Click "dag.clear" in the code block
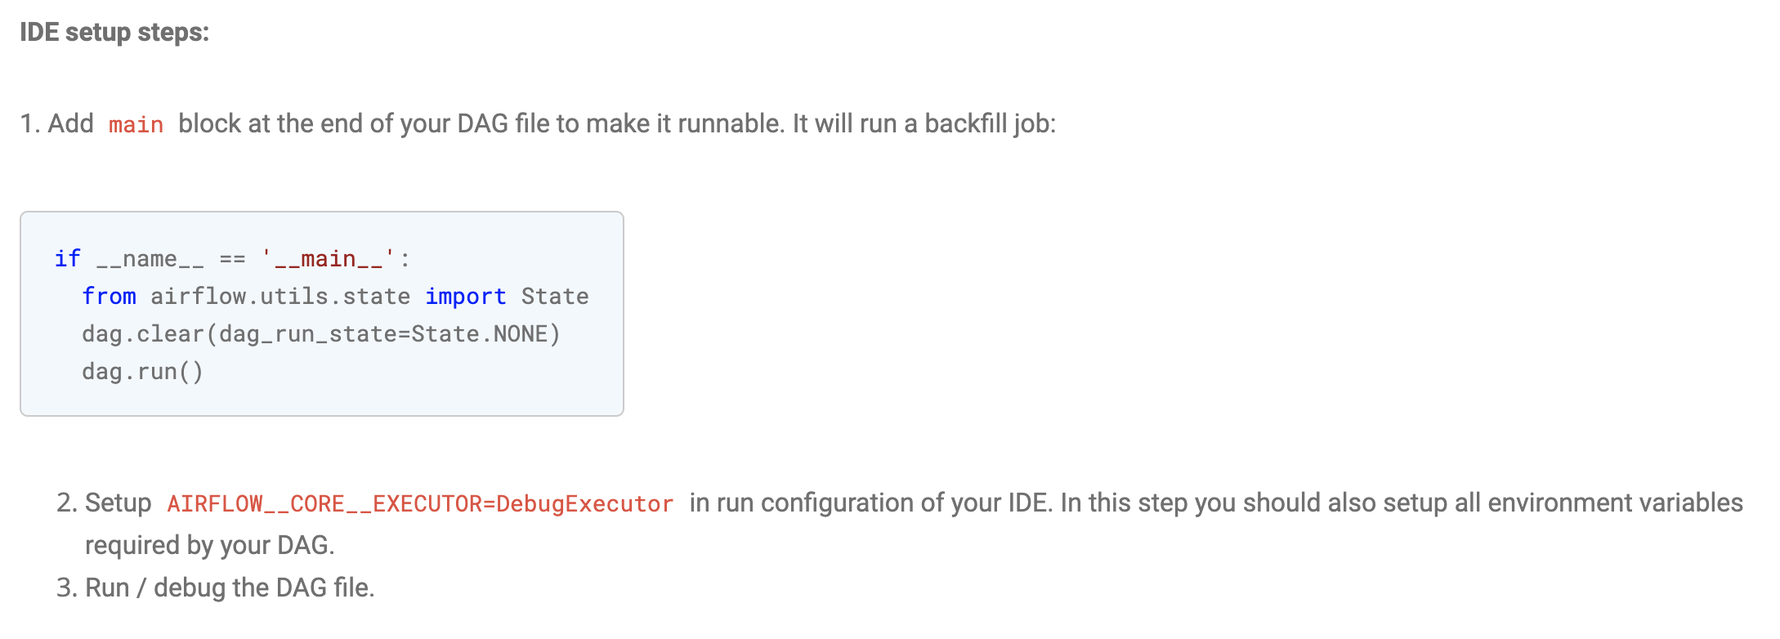 (143, 333)
